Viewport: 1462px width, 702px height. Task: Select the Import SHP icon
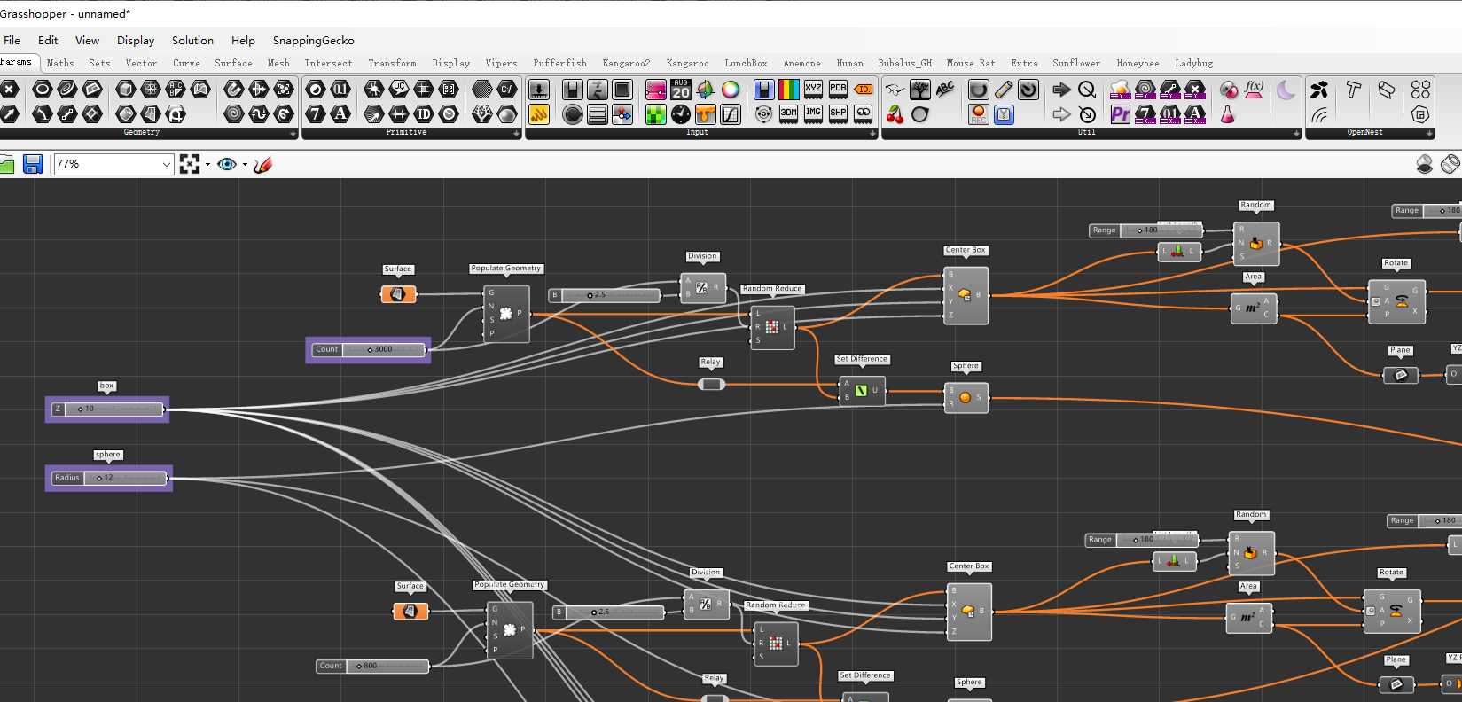point(838,113)
